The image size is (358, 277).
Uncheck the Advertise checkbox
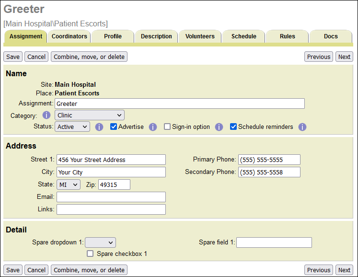pyautogui.click(x=114, y=127)
